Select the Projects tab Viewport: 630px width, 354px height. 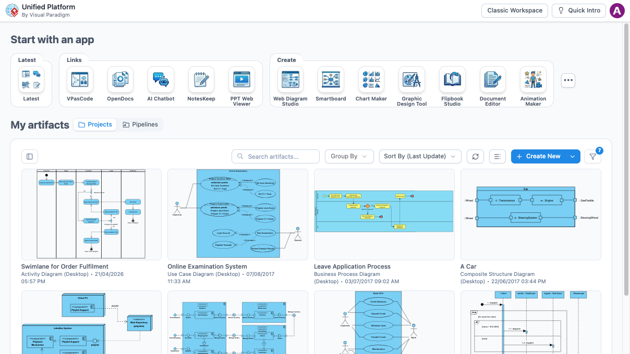tap(95, 124)
